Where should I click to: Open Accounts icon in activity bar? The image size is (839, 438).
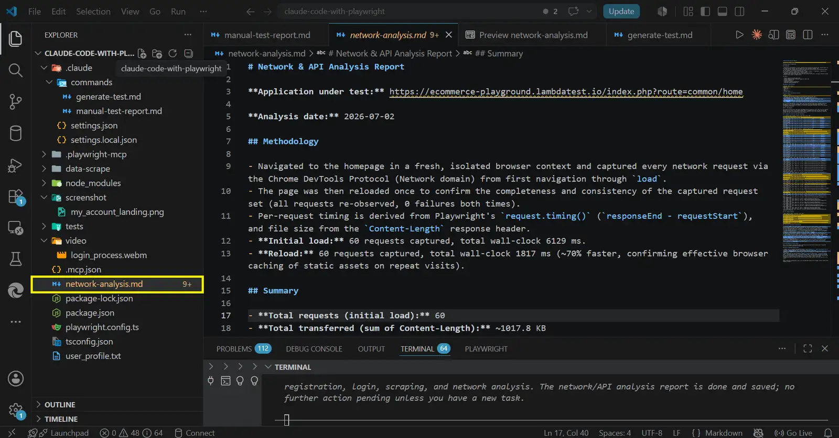tap(16, 378)
